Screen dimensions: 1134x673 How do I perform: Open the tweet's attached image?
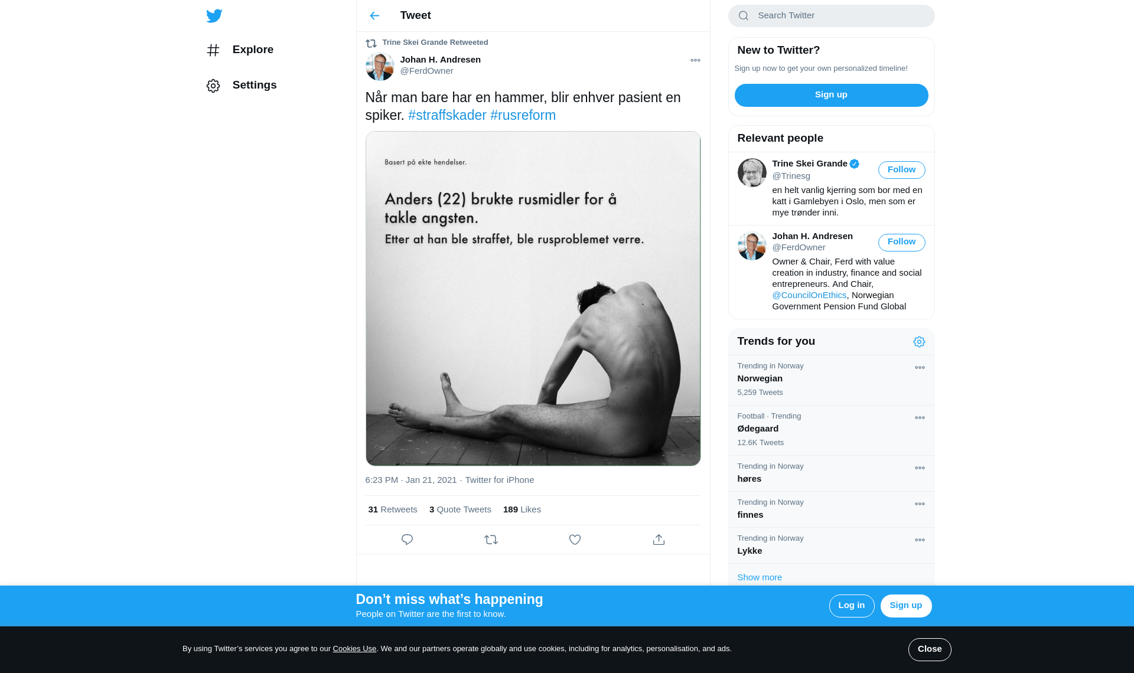(533, 299)
